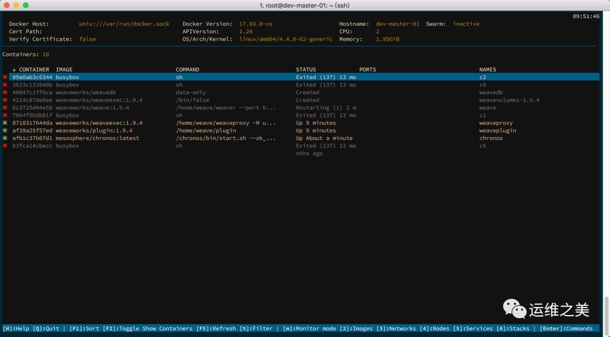Select the mesosphere/chronos:latest image entry
This screenshot has width=610, height=337.
pos(97,138)
